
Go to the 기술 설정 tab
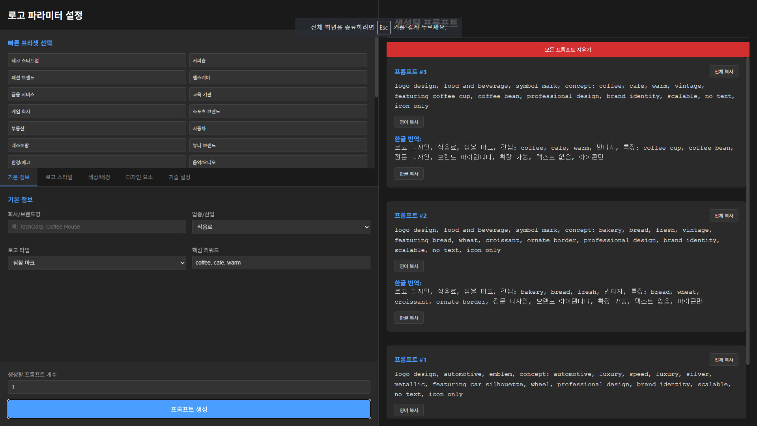pos(179,177)
